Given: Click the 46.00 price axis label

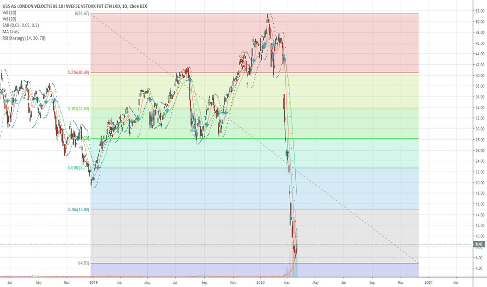Looking at the screenshot, I should pos(480,43).
